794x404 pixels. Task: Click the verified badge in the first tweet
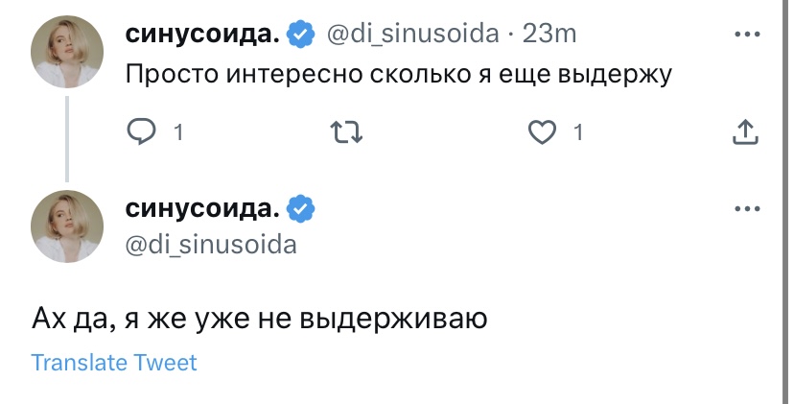point(301,35)
